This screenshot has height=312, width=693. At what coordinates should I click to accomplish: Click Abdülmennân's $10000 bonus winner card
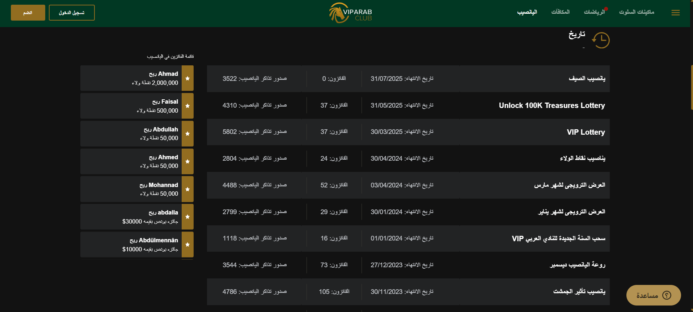tap(137, 244)
